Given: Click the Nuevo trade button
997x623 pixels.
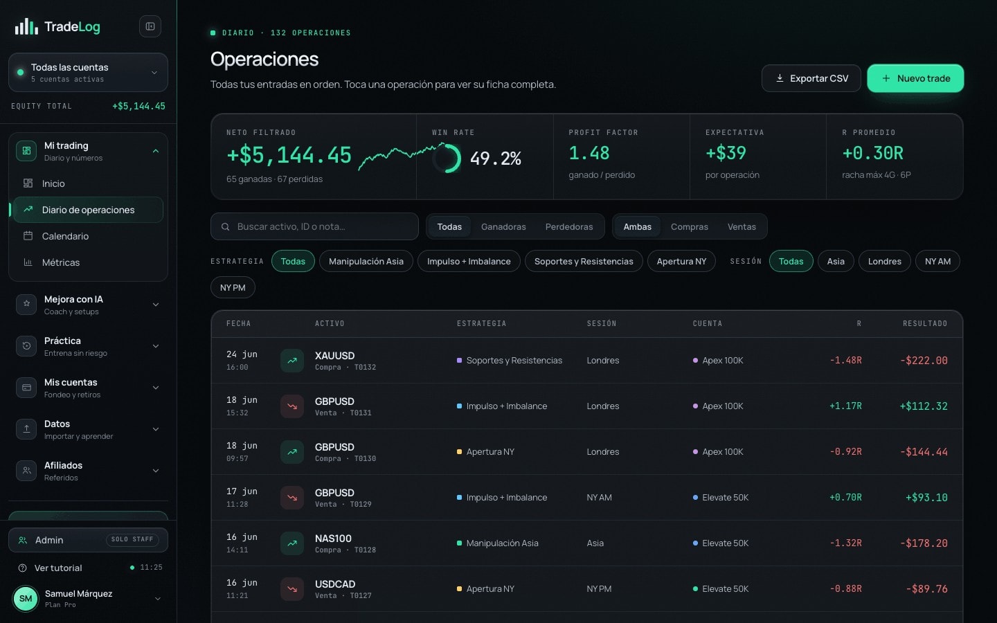Looking at the screenshot, I should click(915, 78).
